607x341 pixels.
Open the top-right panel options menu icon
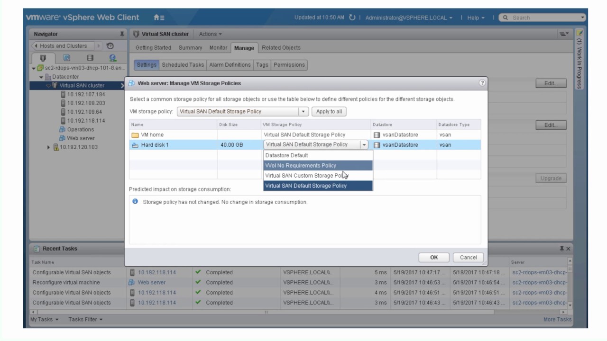pos(563,34)
